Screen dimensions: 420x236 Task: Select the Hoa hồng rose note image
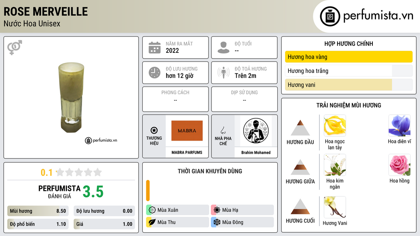399,165
